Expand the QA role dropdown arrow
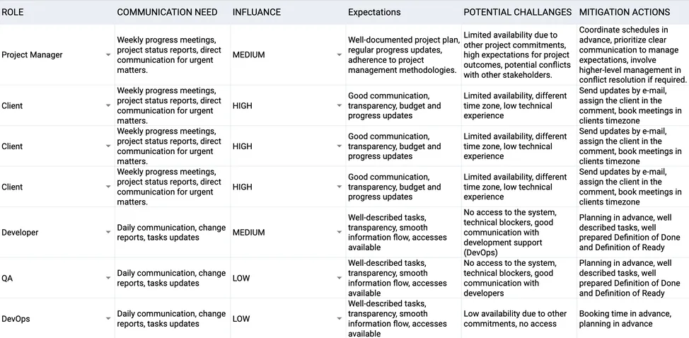Viewport: 689px width, 338px height. (x=108, y=279)
